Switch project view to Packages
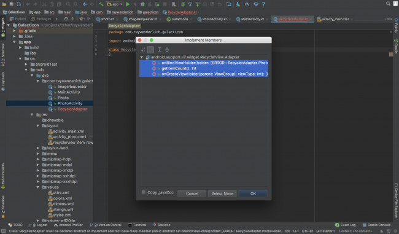Image resolution: width=399 pixels, height=234 pixels. [x=41, y=19]
